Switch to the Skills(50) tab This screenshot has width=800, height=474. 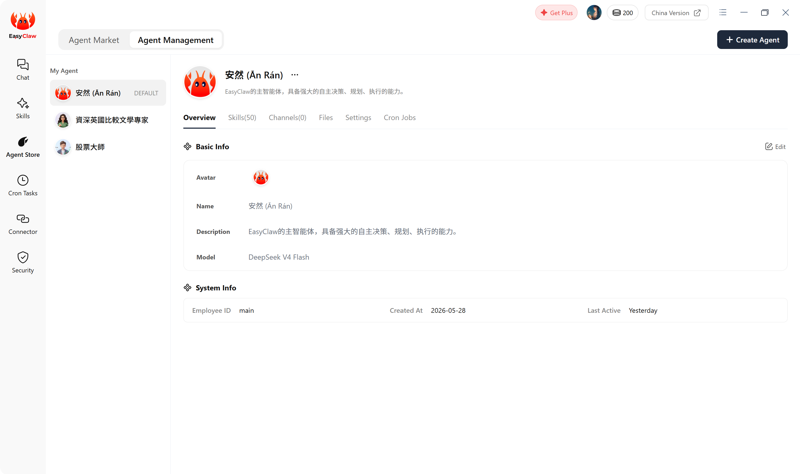(x=242, y=117)
